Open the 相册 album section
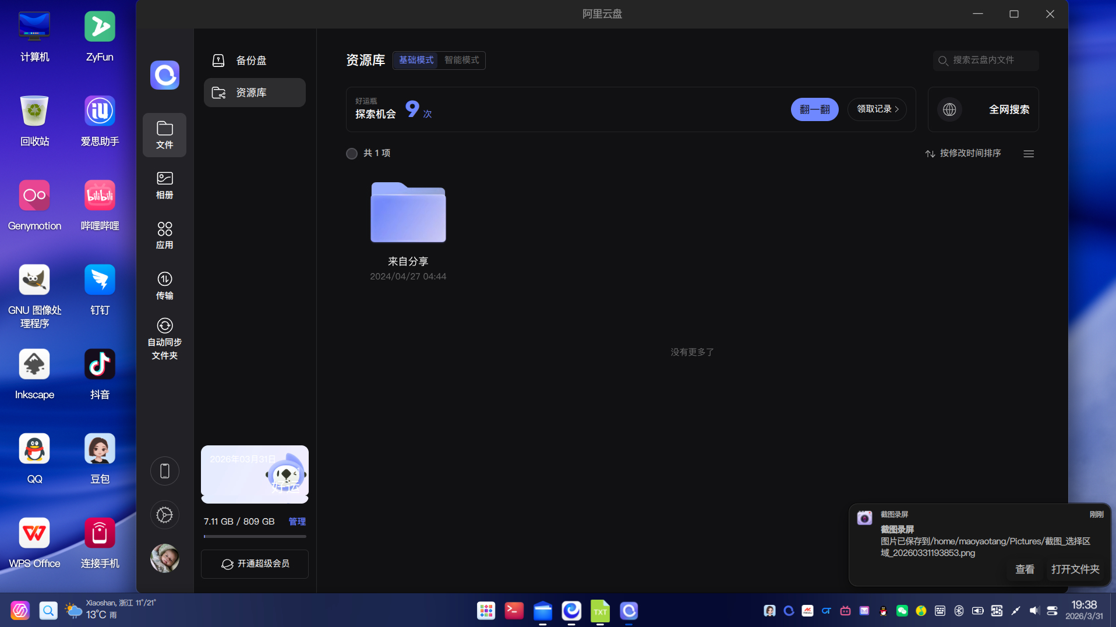Screen dimensions: 1116x627 [x=164, y=185]
